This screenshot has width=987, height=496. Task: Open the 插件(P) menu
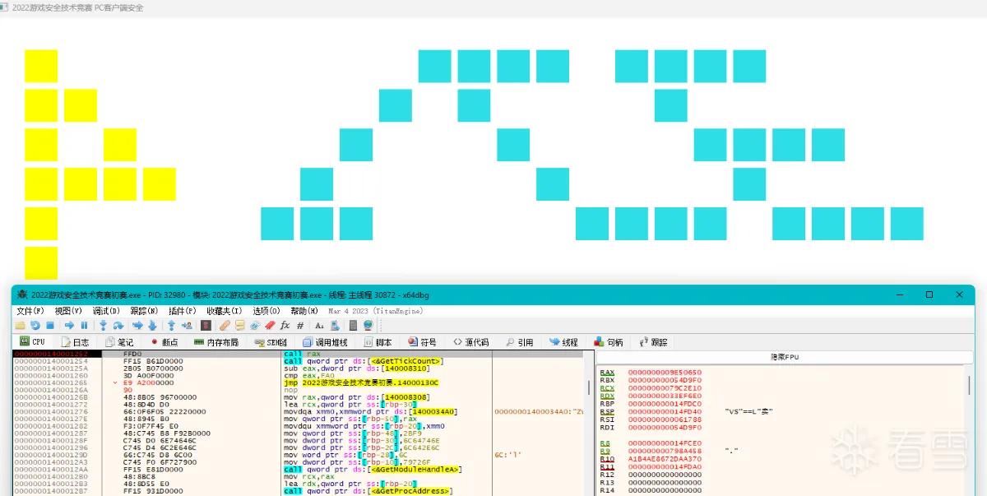182,311
